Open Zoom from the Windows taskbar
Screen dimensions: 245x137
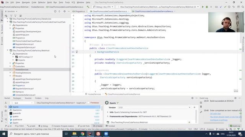tap(106, 134)
